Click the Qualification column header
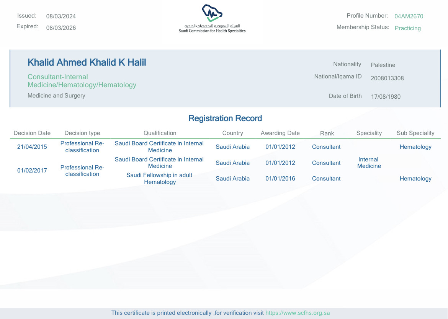Image resolution: width=448 pixels, height=319 pixels. click(x=160, y=133)
